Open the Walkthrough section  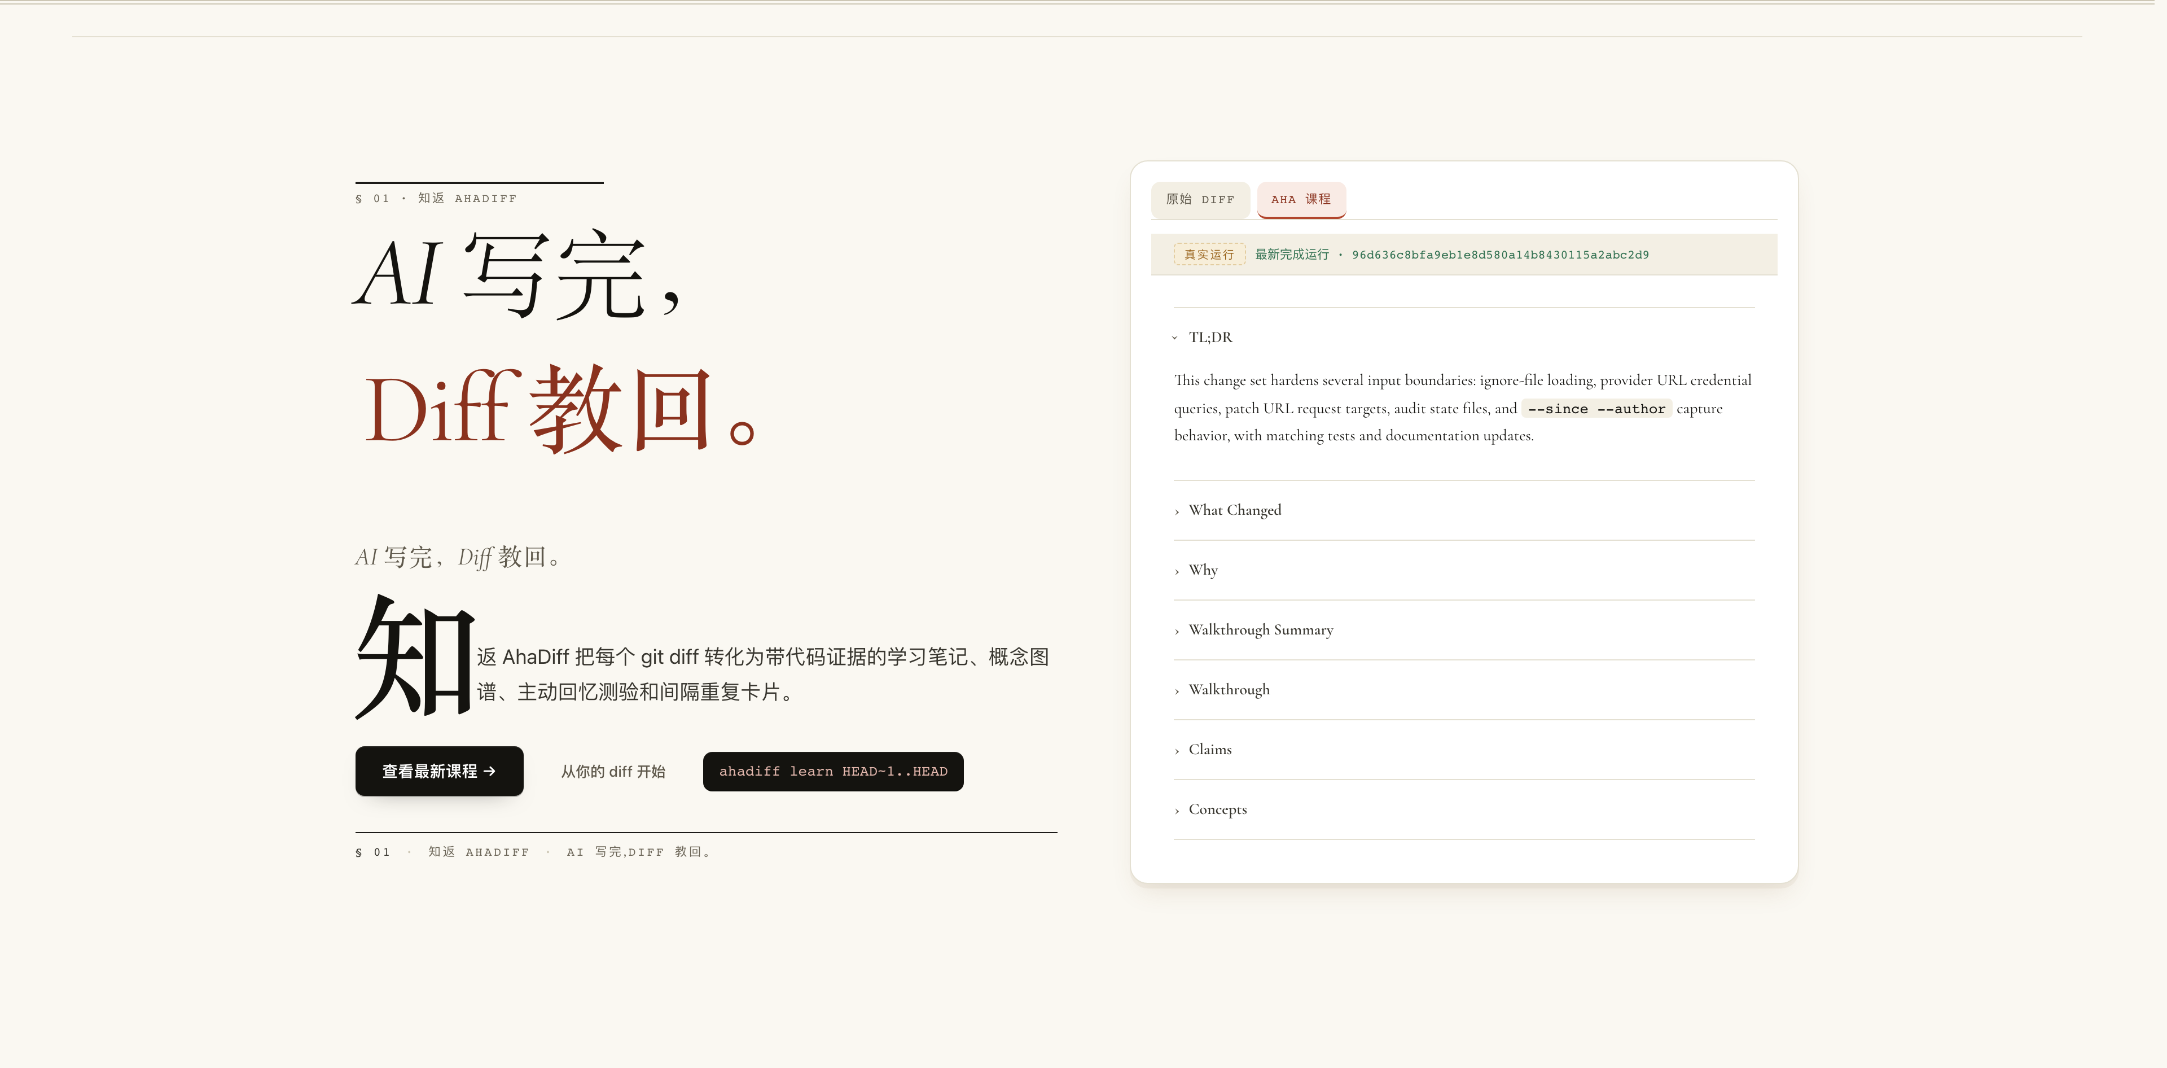tap(1463, 689)
